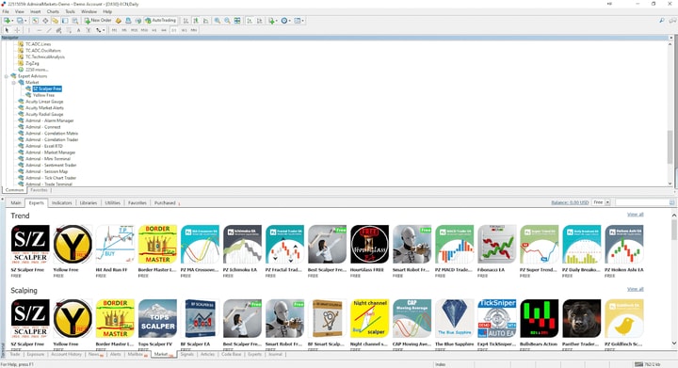Open the Charts menu
Screen dimensions: 678x368
click(x=53, y=11)
